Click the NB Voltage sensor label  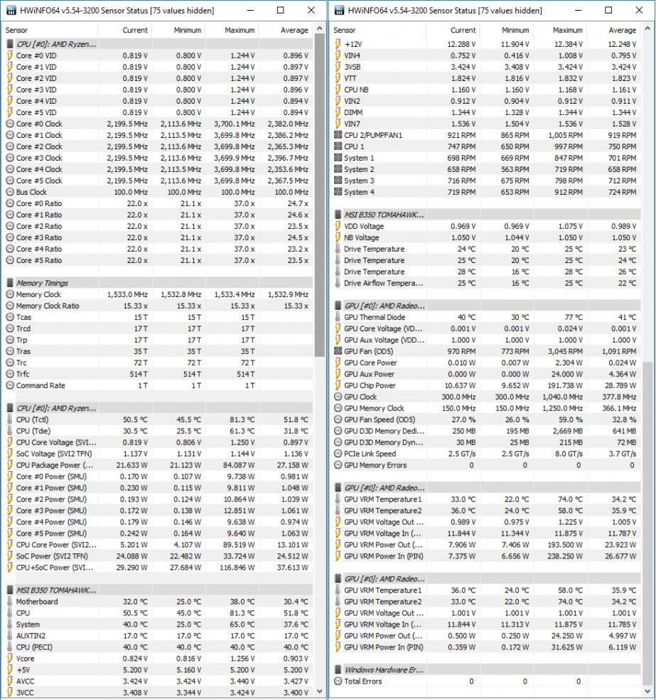pyautogui.click(x=362, y=237)
